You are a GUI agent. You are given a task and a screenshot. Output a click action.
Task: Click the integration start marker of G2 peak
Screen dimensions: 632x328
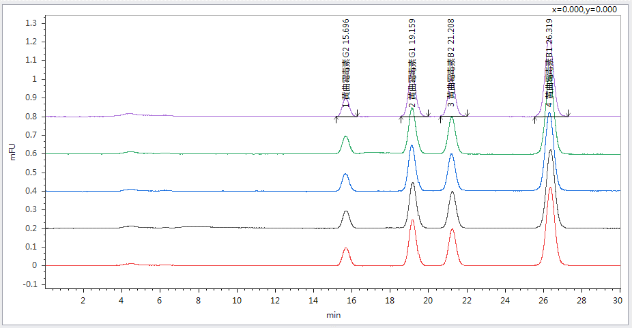tap(336, 119)
